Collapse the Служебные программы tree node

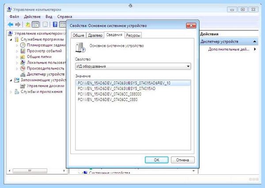(x=11, y=40)
